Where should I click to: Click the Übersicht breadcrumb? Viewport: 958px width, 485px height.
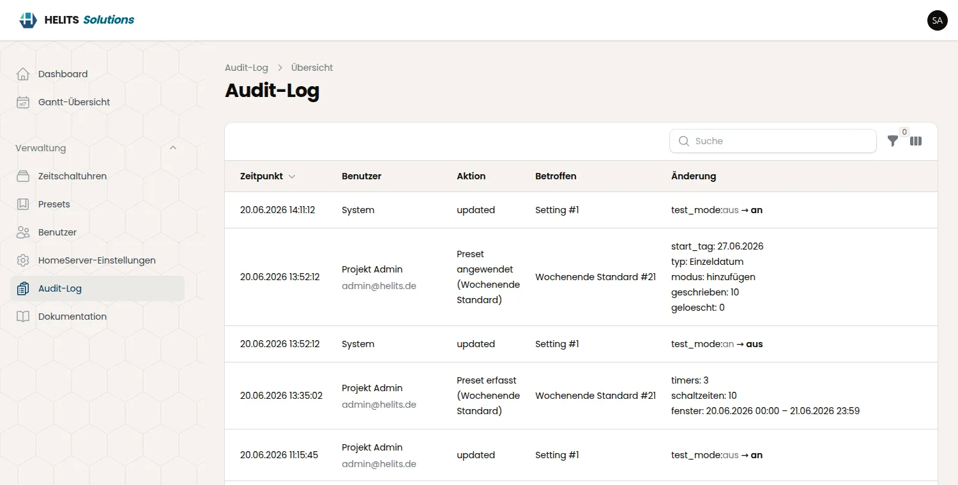pos(312,68)
